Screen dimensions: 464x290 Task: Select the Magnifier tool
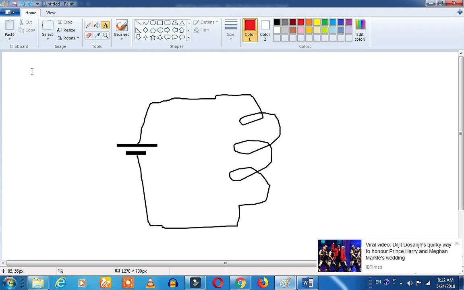point(106,35)
